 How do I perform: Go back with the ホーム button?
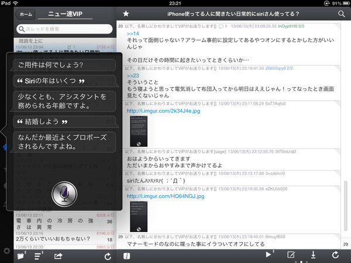click(26, 14)
